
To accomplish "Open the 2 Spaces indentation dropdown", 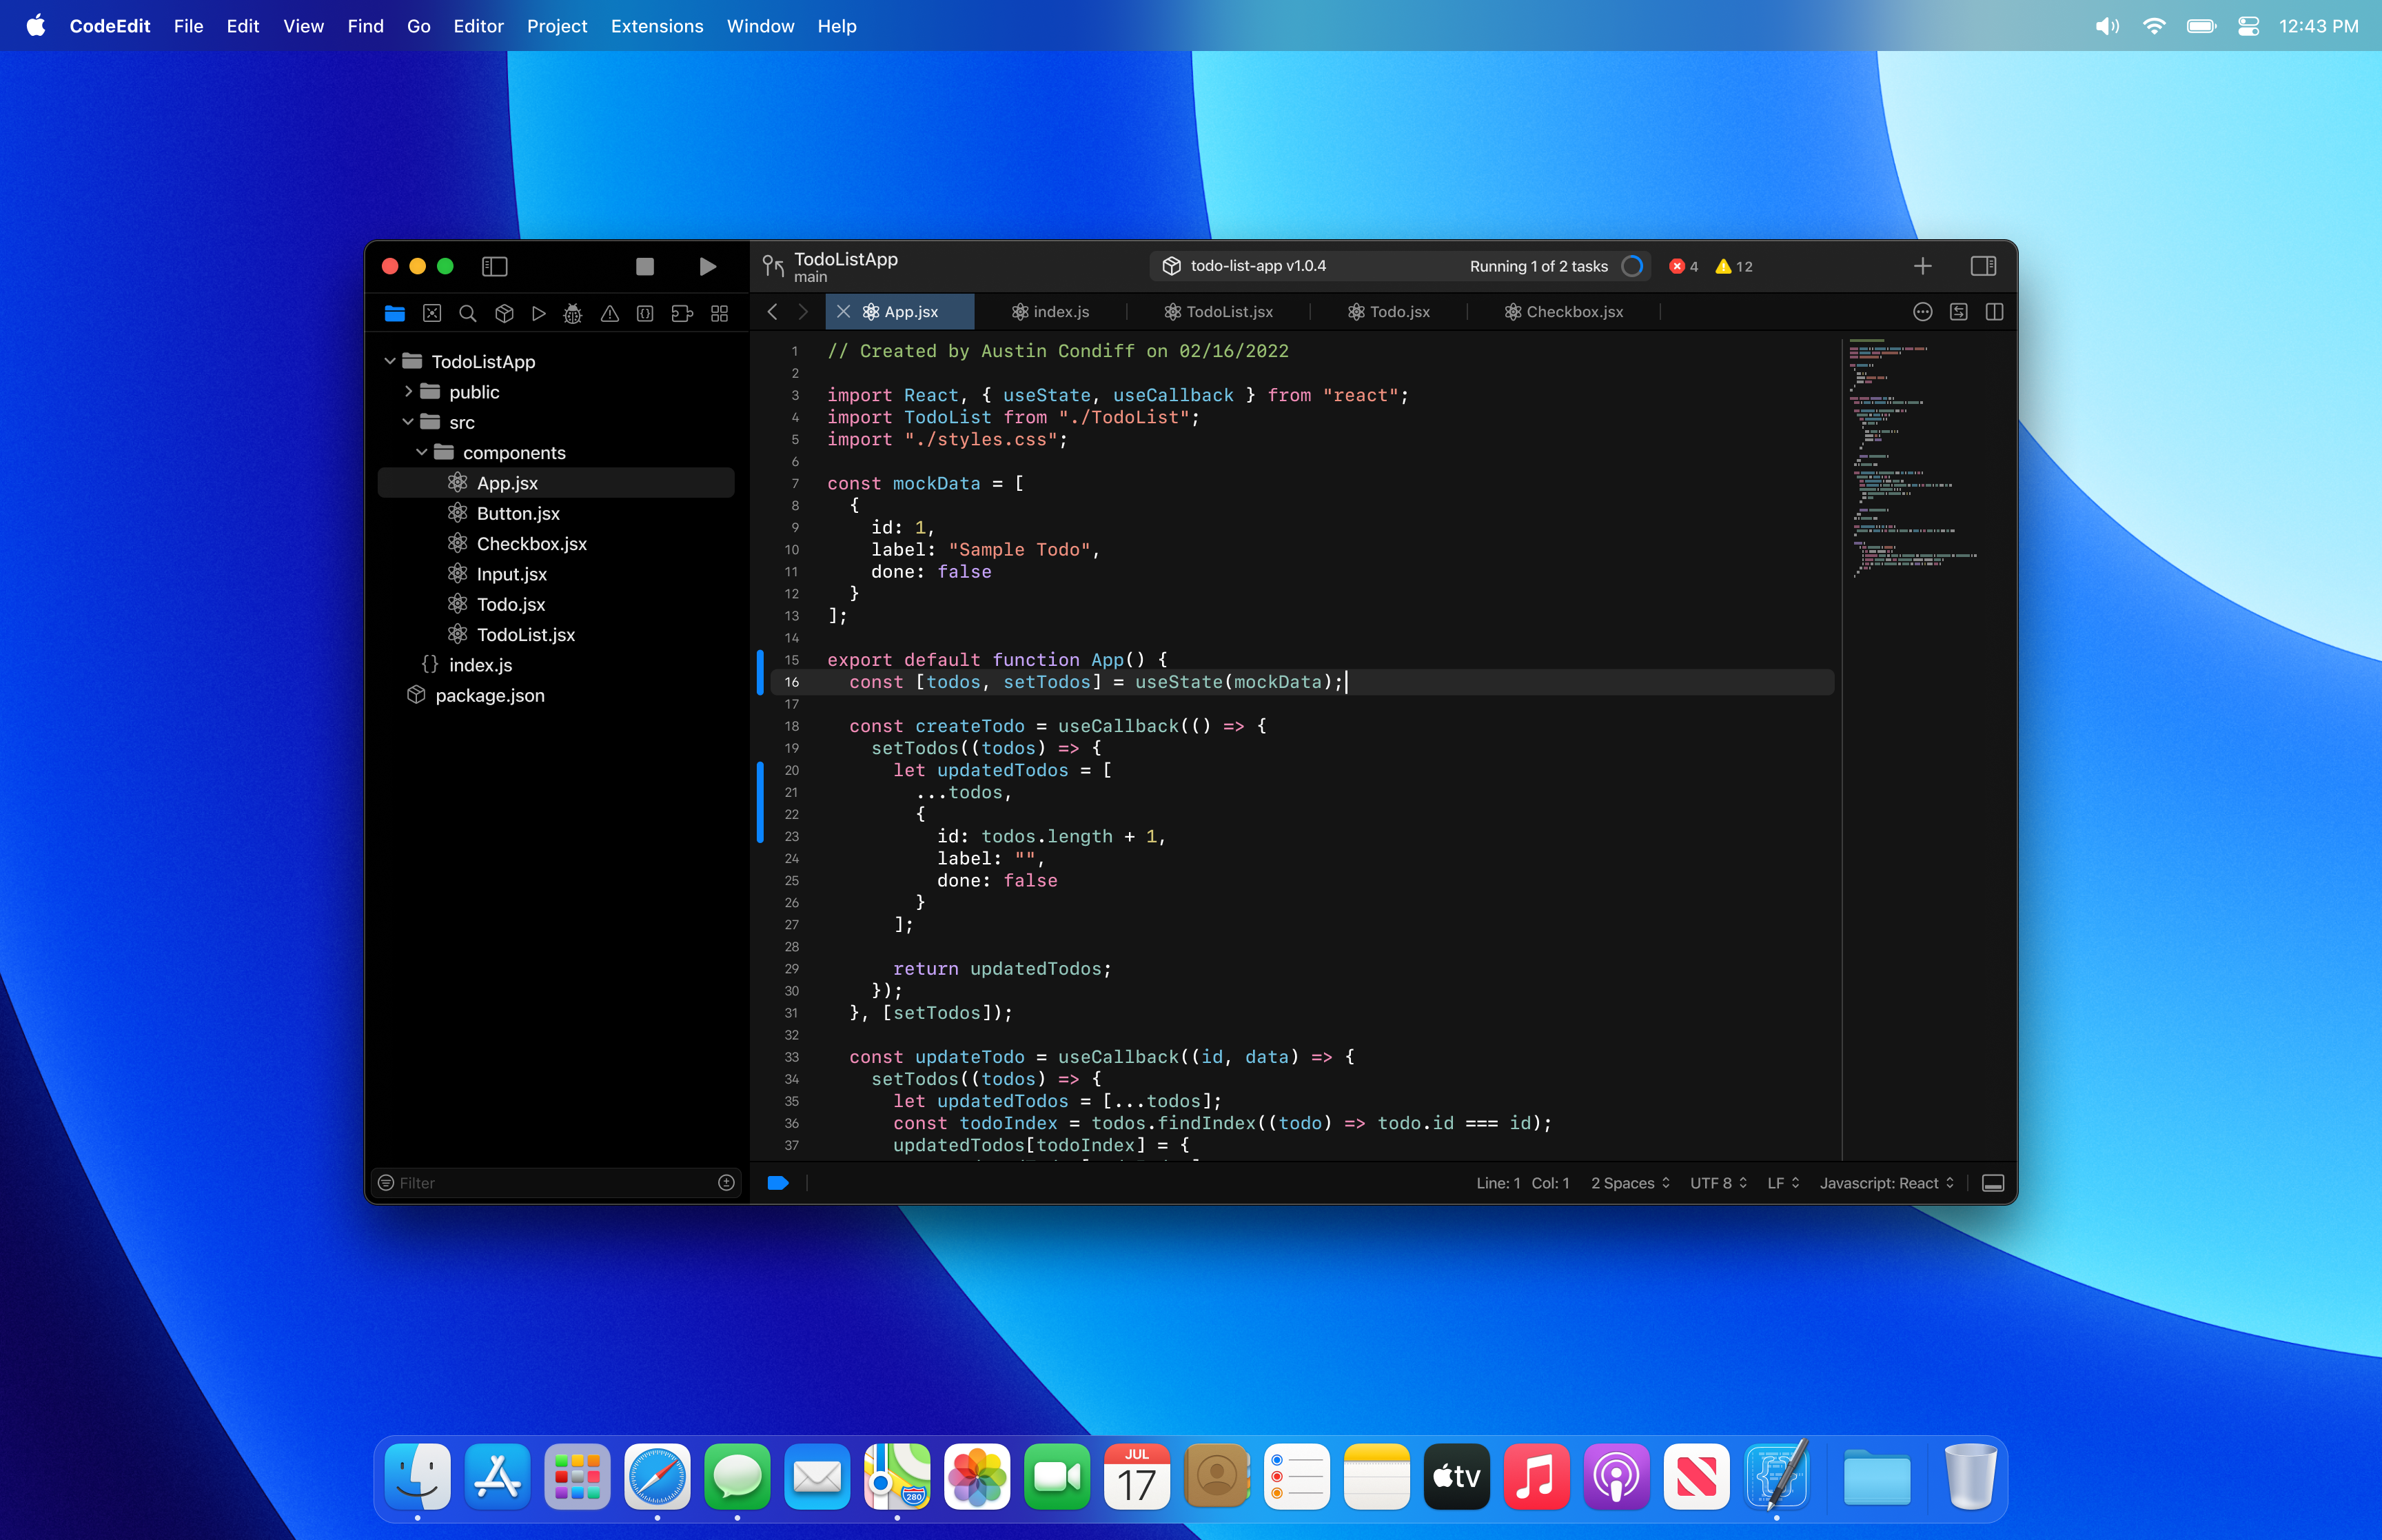I will point(1629,1183).
